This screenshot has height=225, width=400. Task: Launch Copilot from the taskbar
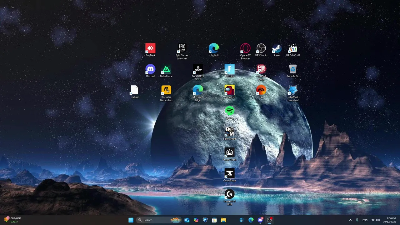click(x=196, y=220)
